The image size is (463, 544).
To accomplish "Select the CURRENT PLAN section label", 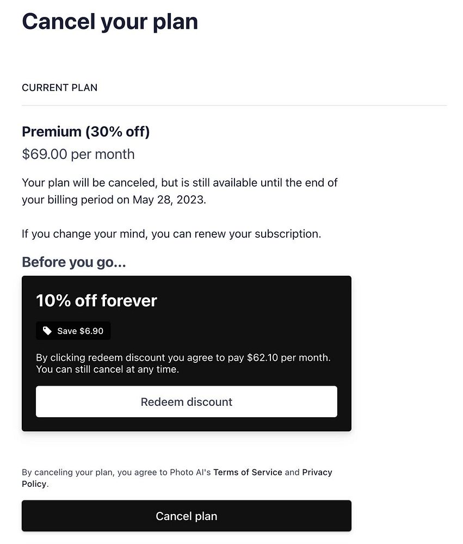I will [59, 88].
